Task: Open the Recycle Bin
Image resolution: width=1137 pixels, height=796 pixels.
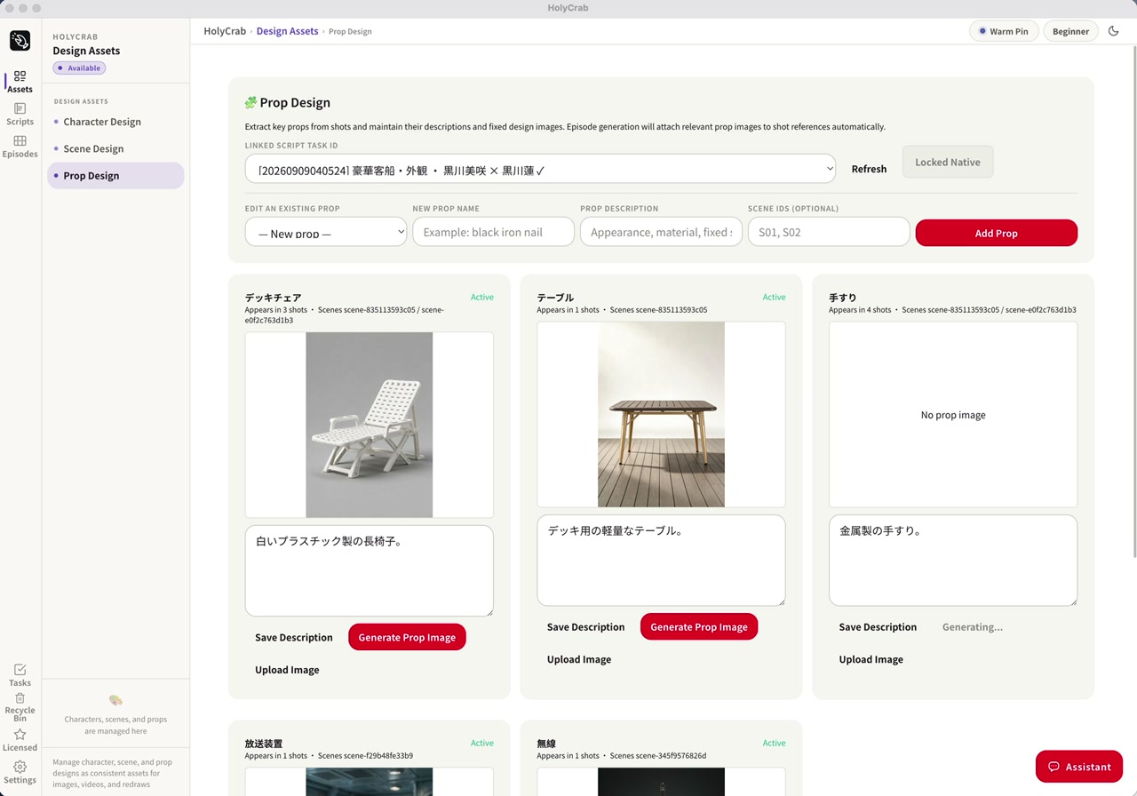Action: 20,707
